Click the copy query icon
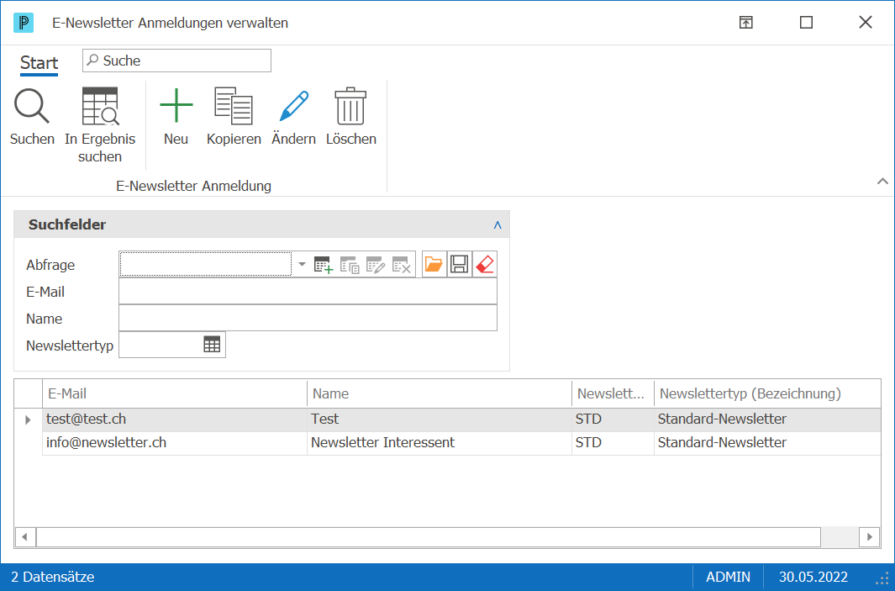Viewport: 895px width, 591px height. (x=350, y=265)
